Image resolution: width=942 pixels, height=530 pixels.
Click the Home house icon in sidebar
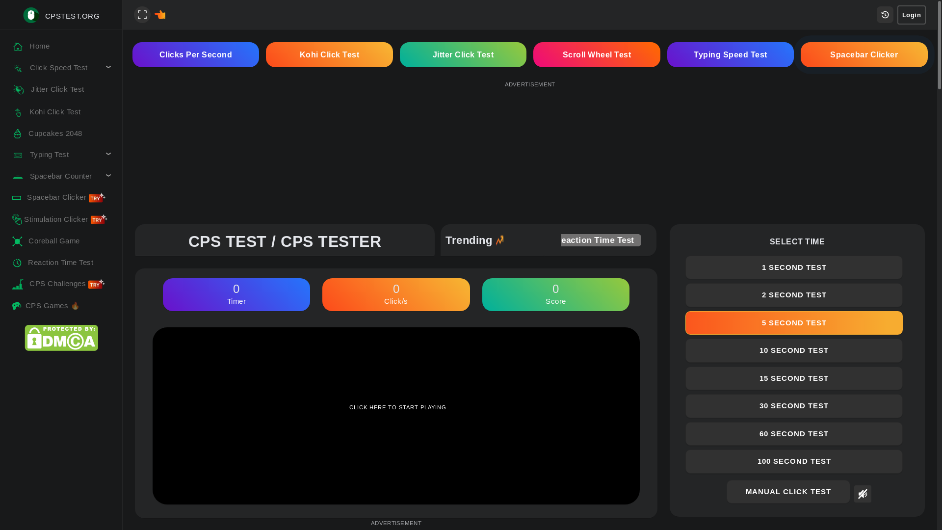pos(18,47)
